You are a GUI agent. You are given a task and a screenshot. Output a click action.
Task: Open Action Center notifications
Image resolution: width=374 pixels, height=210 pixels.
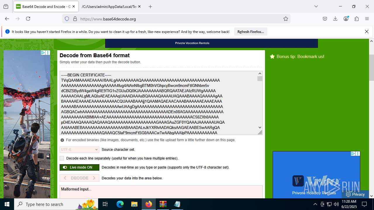tap(364, 204)
